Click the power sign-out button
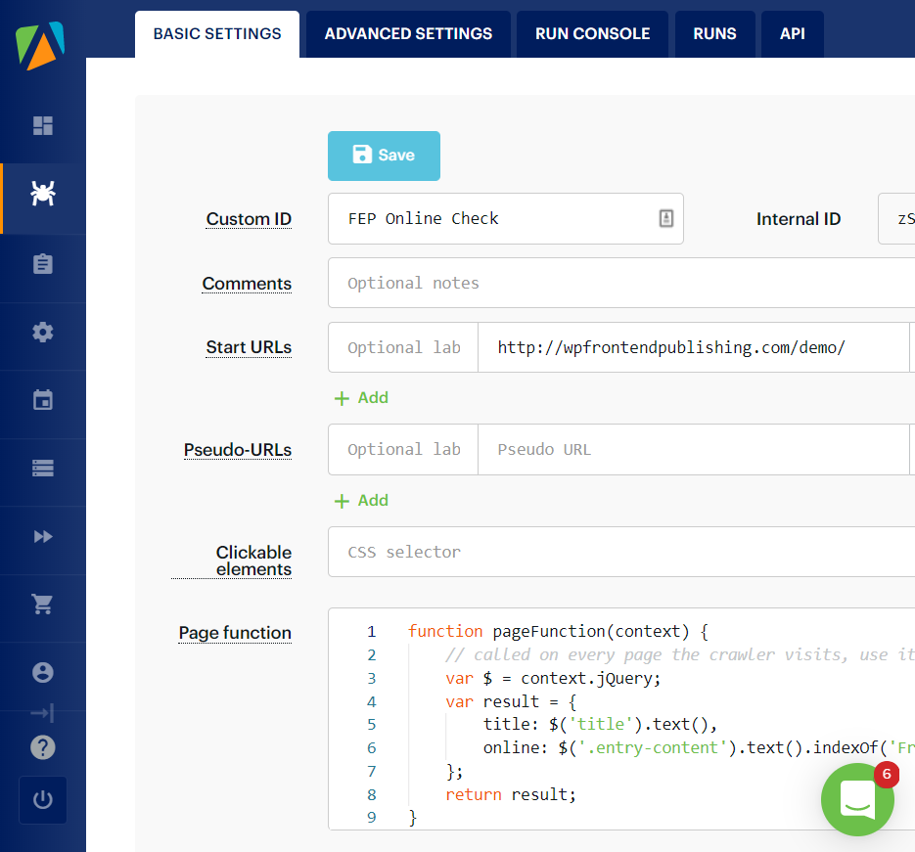Image resolution: width=915 pixels, height=852 pixels. coord(43,800)
